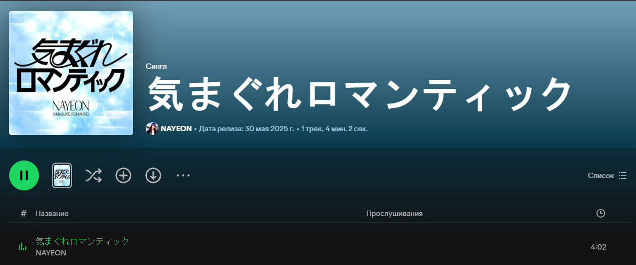Click the 4:02 track duration
Viewport: 636px width, 265px height.
click(598, 247)
